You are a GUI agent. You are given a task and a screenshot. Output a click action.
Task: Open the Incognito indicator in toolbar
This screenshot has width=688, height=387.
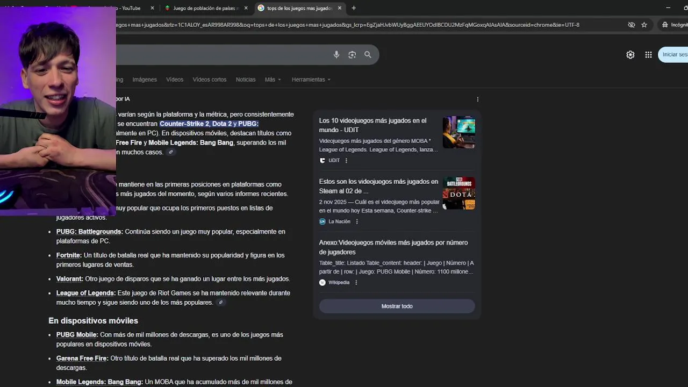(675, 25)
